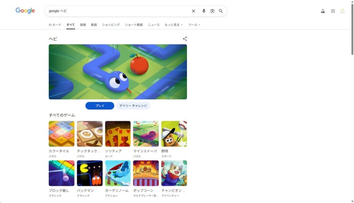The width and height of the screenshot is (354, 203).
Task: Expand the もっと見る dropdown
Action: [174, 25]
